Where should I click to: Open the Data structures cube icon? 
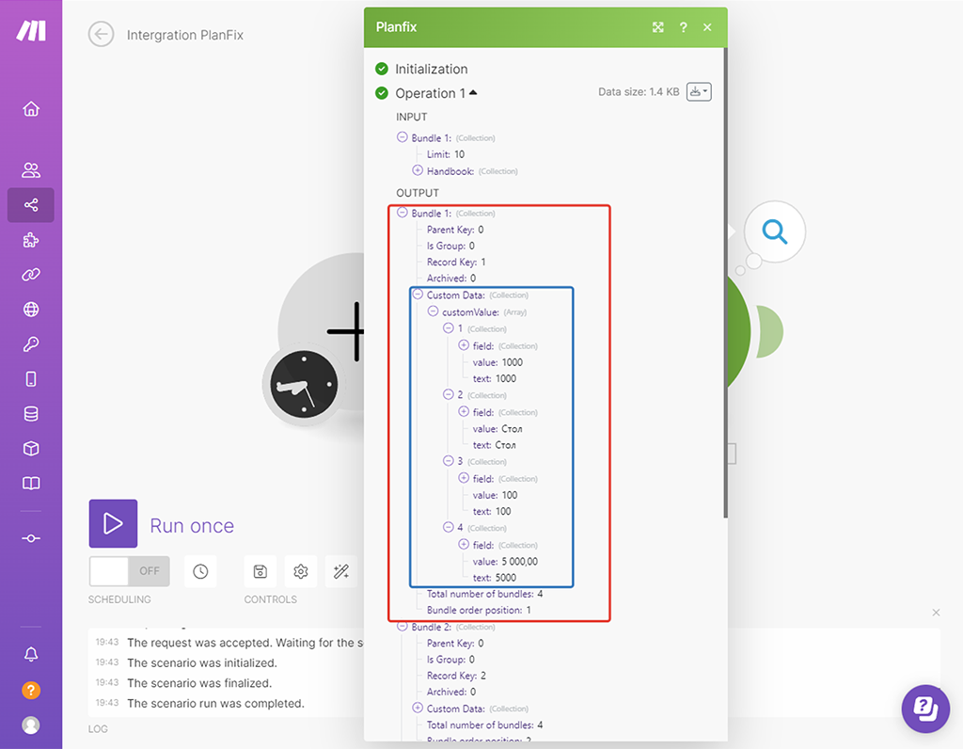pyautogui.click(x=31, y=449)
